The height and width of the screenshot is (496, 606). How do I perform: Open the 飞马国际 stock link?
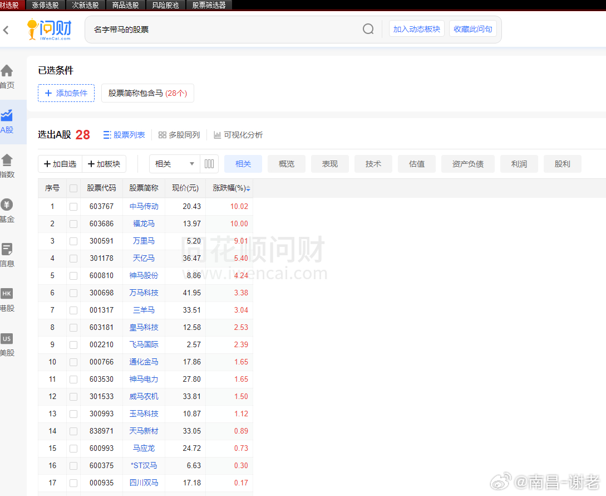point(144,344)
